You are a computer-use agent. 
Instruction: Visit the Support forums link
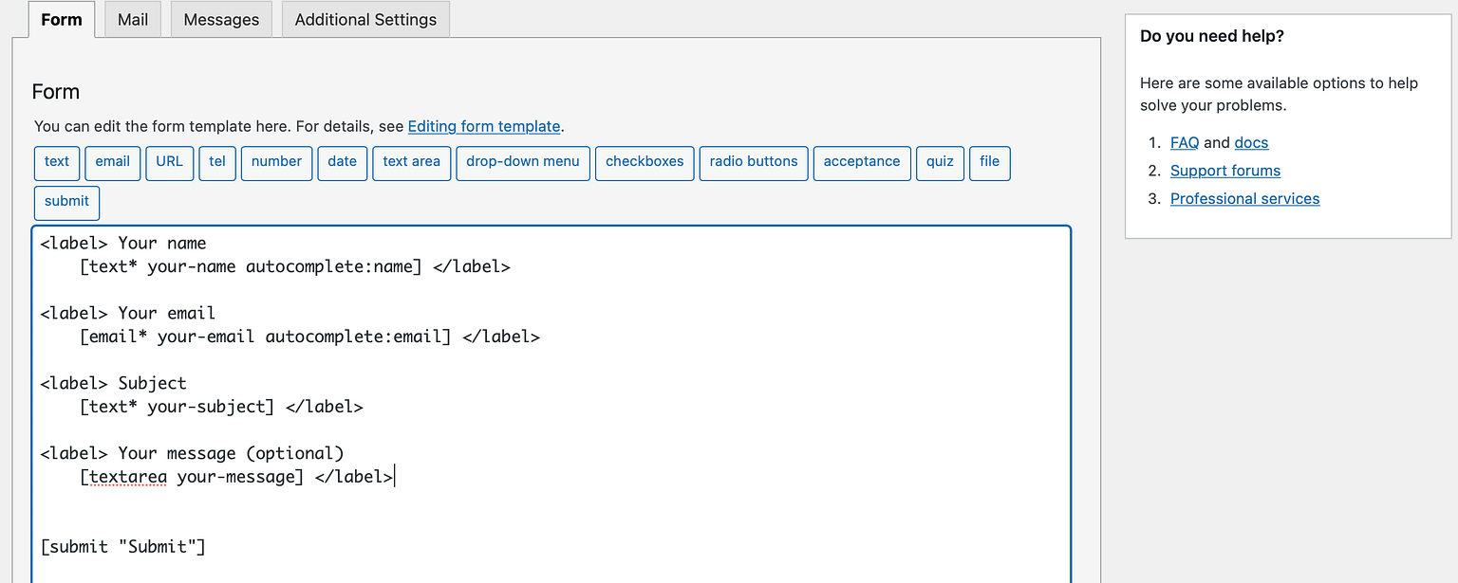pyautogui.click(x=1224, y=171)
